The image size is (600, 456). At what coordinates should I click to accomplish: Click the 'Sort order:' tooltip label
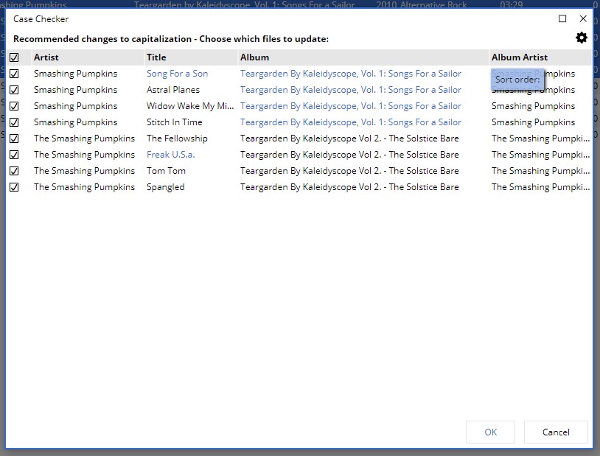coord(517,80)
